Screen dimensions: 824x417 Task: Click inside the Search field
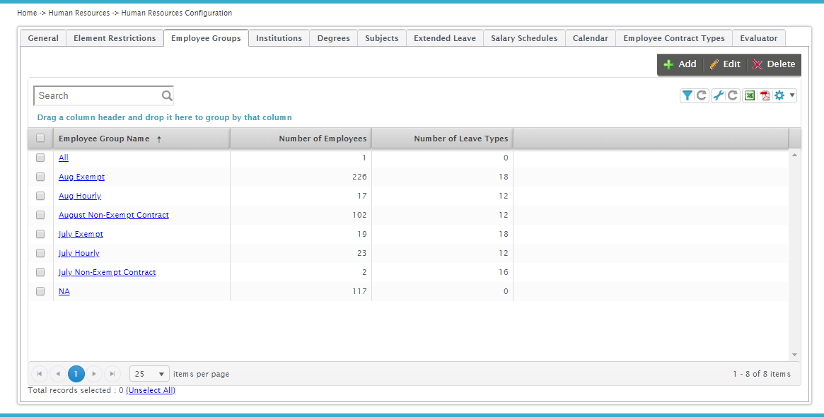(98, 95)
